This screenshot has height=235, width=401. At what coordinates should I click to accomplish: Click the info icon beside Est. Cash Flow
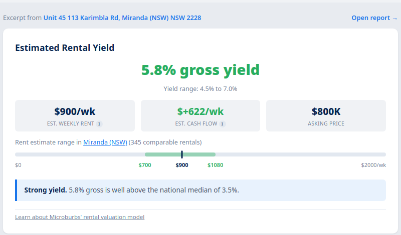coord(222,123)
